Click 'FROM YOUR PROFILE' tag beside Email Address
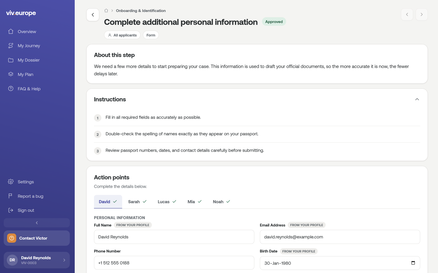 click(x=307, y=225)
